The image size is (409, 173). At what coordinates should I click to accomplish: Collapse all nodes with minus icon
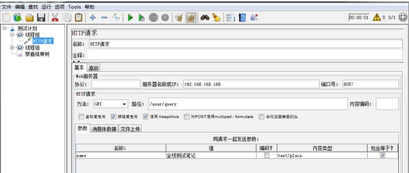coord(104,18)
